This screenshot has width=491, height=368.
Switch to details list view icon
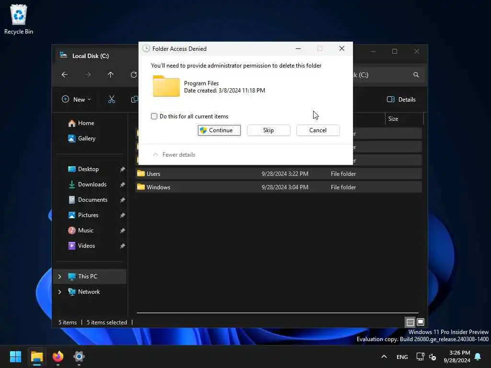click(410, 322)
